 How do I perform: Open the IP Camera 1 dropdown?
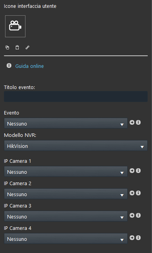click(x=66, y=172)
